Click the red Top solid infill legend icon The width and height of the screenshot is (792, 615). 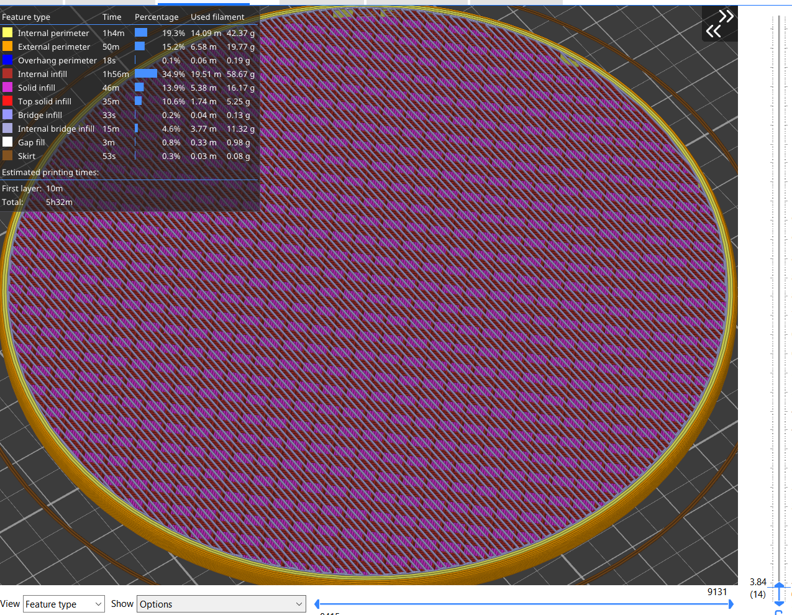pos(7,101)
